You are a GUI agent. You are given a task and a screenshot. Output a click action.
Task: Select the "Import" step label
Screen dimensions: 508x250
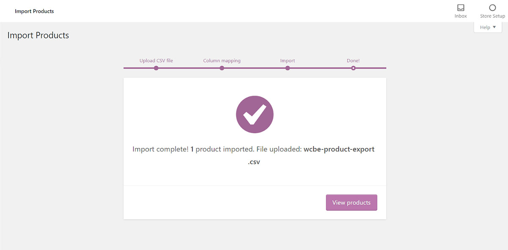tap(287, 60)
